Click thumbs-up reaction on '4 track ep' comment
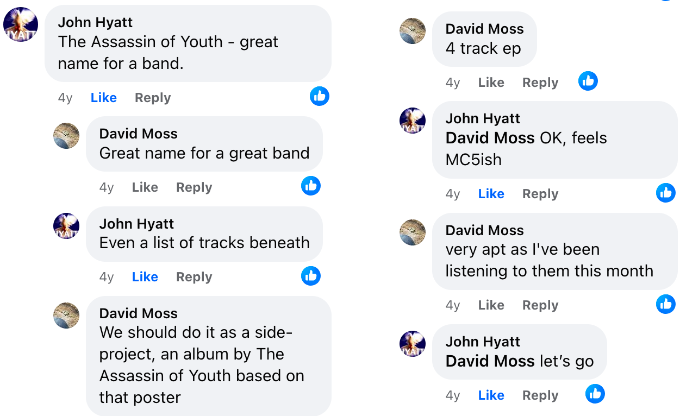The image size is (680, 416). pyautogui.click(x=588, y=81)
